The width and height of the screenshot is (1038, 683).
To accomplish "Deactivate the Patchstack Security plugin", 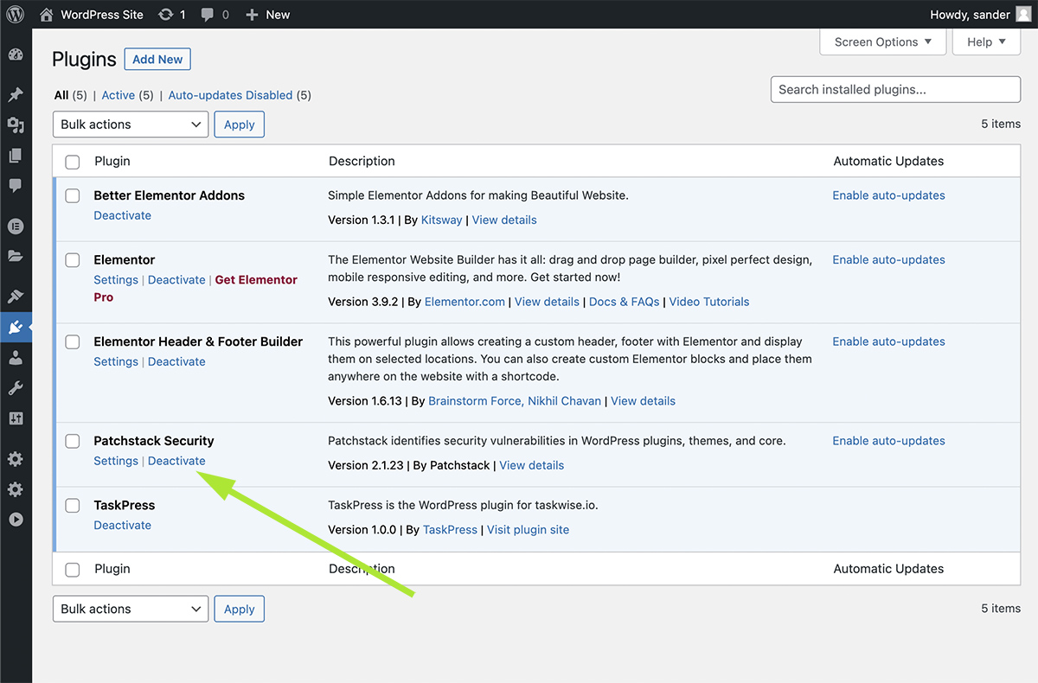I will click(176, 461).
